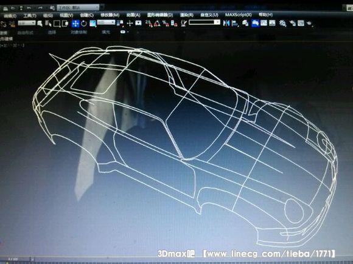This screenshot has width=353, height=264.
Task: Select the Unlink Selection tool
Action: [4, 24]
